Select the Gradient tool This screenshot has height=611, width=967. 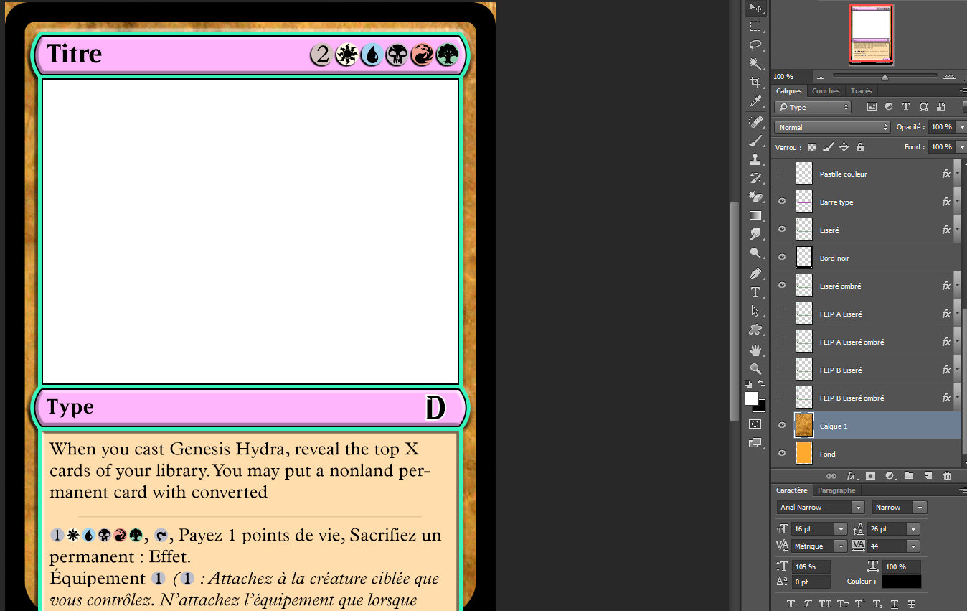tap(755, 215)
